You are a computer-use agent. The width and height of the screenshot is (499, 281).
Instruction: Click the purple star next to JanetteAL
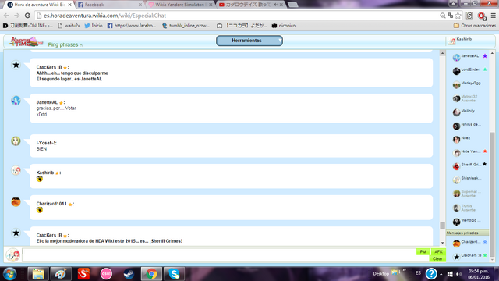click(485, 56)
